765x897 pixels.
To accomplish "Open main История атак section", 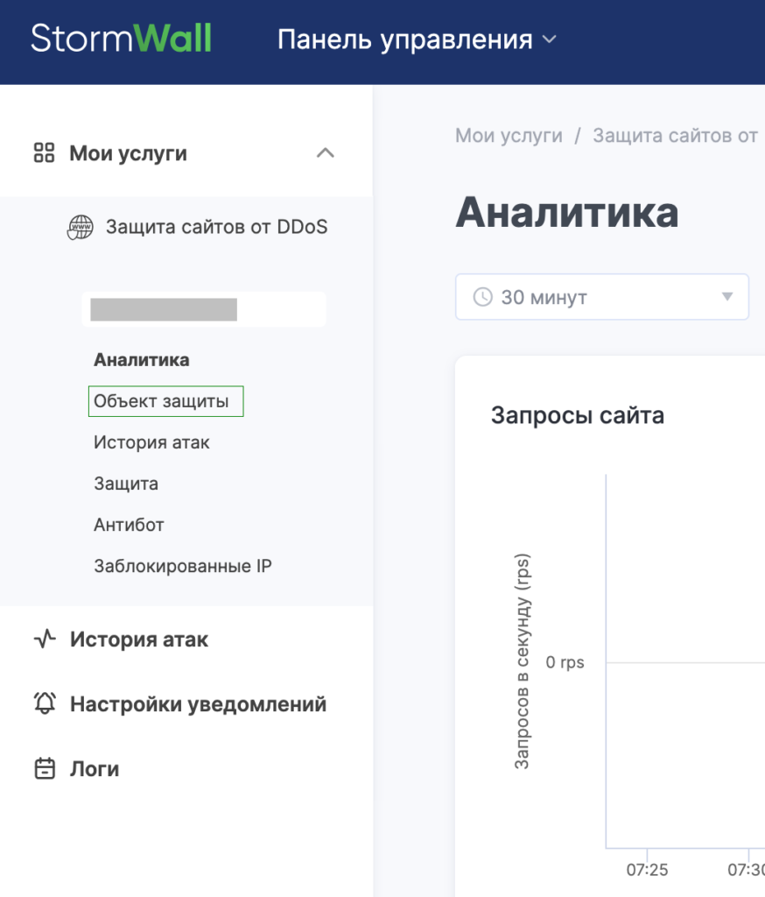I will [x=139, y=639].
